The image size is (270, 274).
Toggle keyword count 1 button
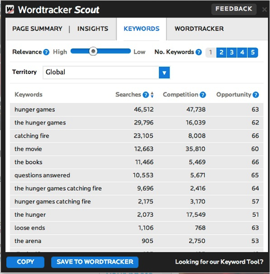tap(211, 52)
